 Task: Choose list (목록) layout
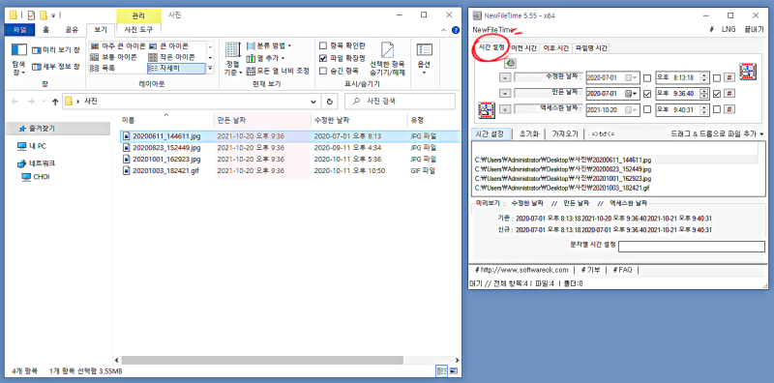point(104,68)
